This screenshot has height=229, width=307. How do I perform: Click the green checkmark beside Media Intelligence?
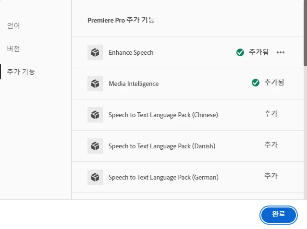coord(256,83)
